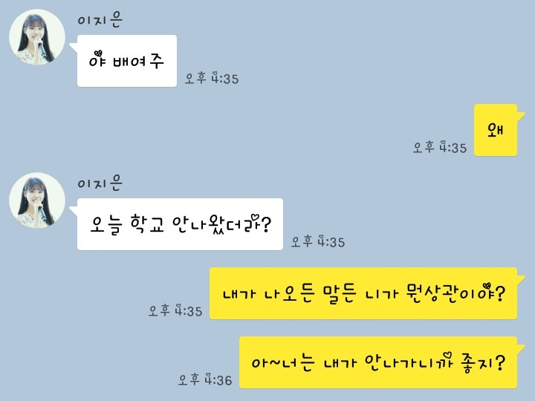This screenshot has height=401, width=535.
Task: Click the 오후 4:36 timestamp
Action: coord(205,380)
